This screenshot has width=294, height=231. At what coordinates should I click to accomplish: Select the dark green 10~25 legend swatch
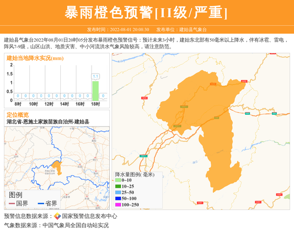118,186
